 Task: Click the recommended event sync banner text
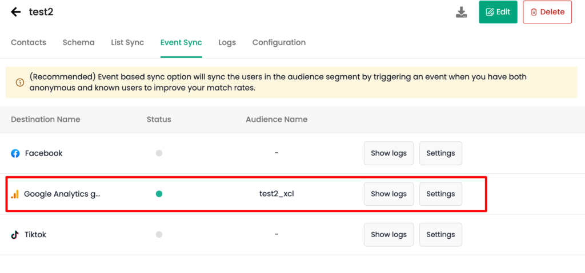tap(278, 82)
